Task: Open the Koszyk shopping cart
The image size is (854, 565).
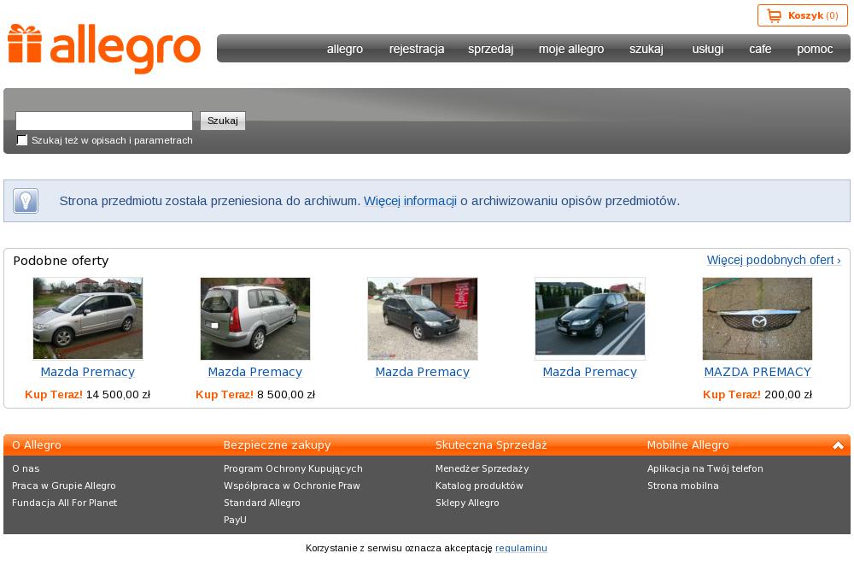Action: [x=802, y=15]
